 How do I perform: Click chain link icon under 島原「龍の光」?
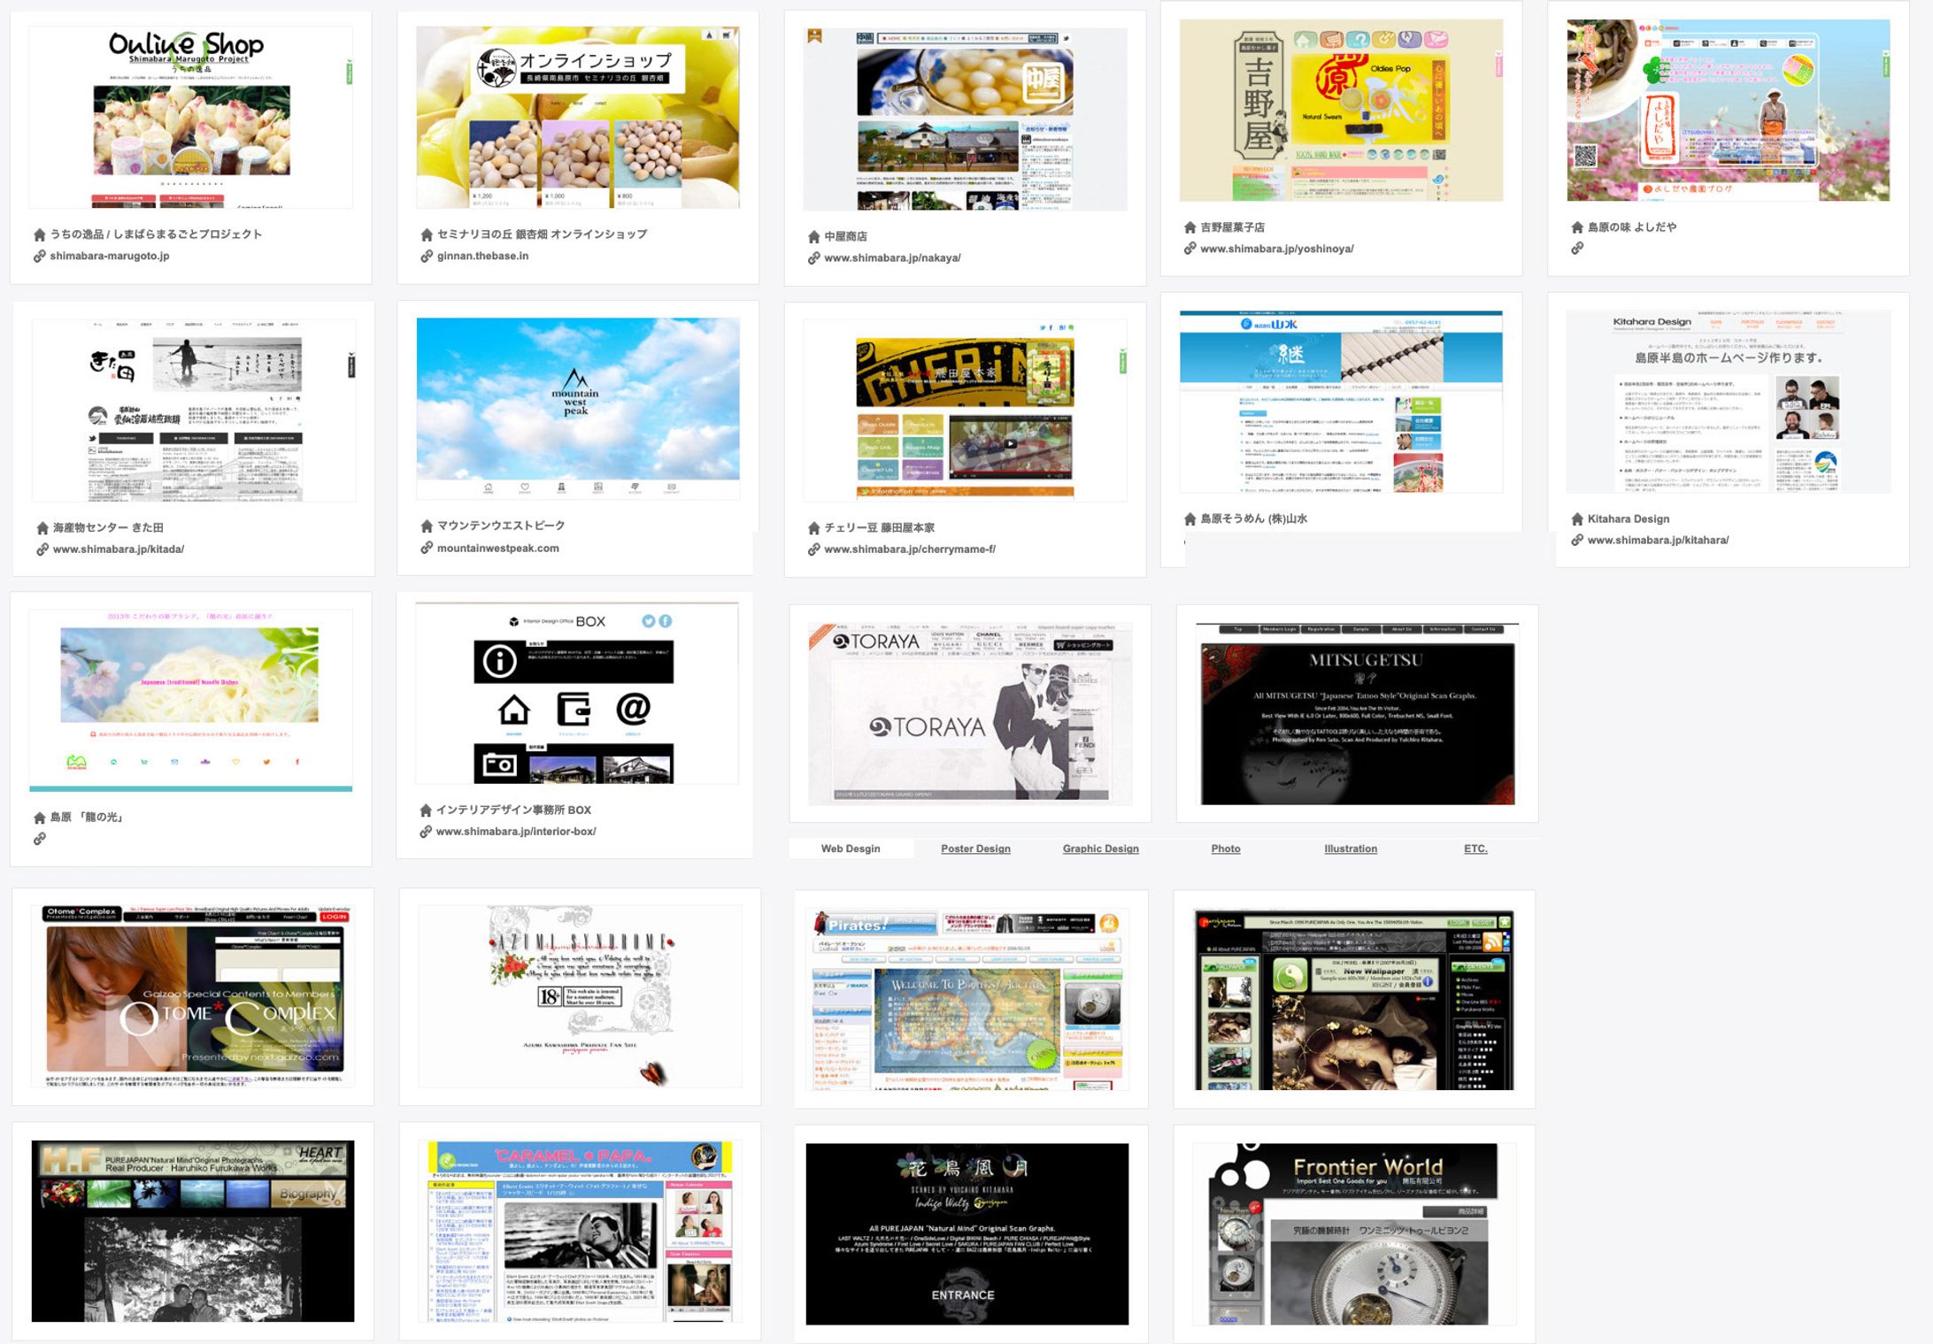pyautogui.click(x=39, y=839)
